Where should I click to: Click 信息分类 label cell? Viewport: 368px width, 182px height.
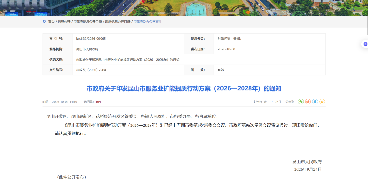pos(199,39)
